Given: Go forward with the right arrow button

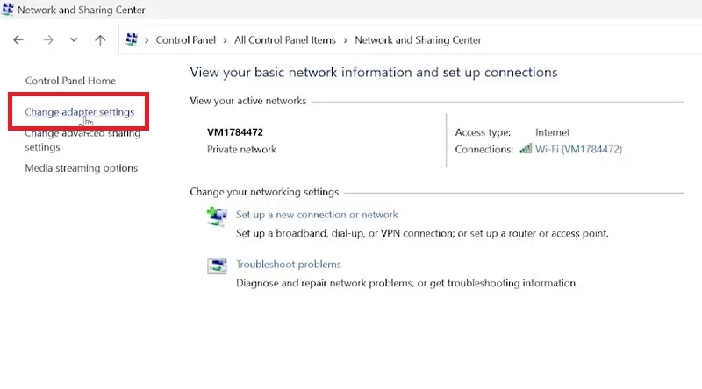Looking at the screenshot, I should click(x=48, y=40).
